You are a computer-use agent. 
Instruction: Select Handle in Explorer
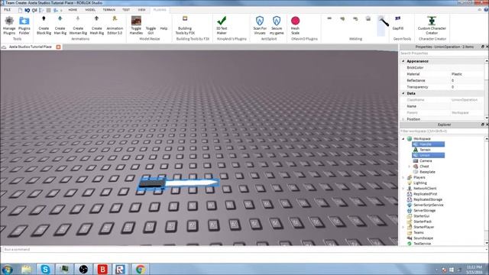[x=428, y=144]
